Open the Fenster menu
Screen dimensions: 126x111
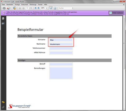[40, 5]
